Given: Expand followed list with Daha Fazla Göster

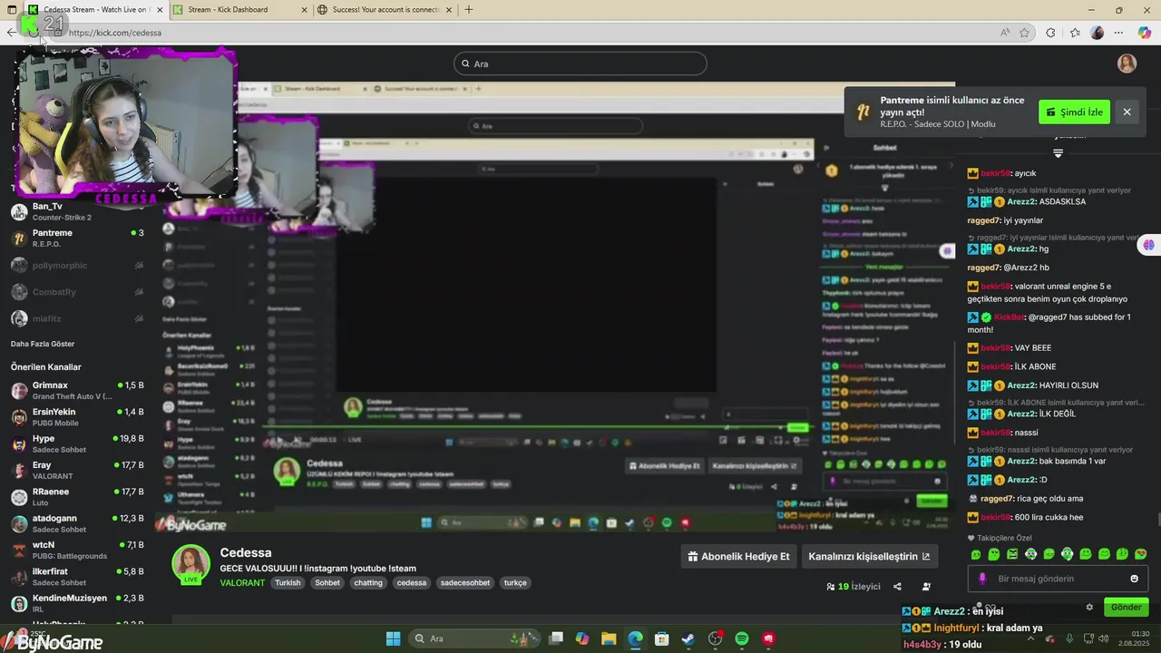Looking at the screenshot, I should tap(43, 344).
